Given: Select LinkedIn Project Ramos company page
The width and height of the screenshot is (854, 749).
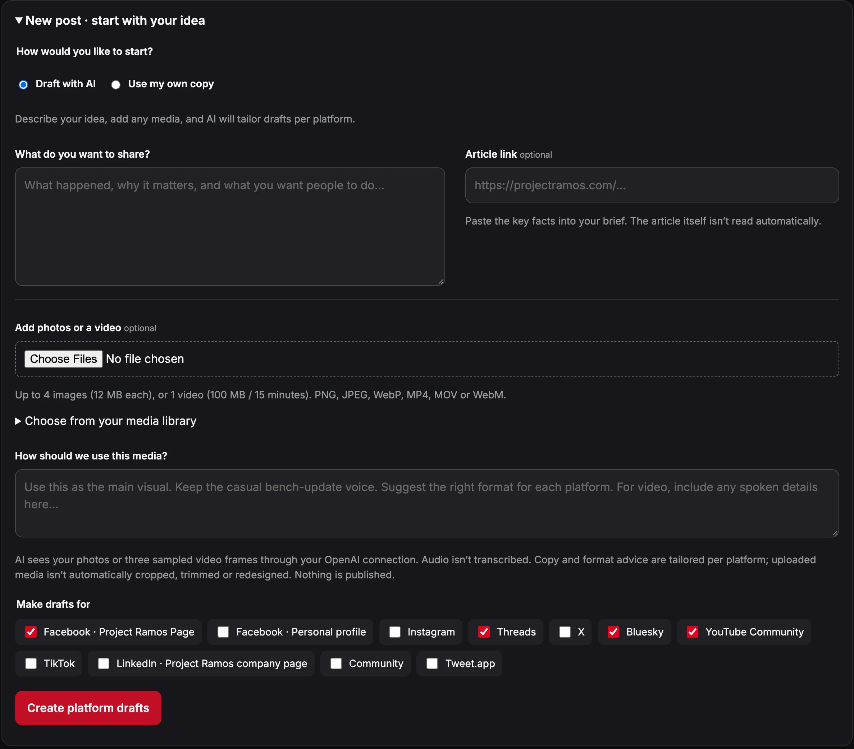Looking at the screenshot, I should pos(104,664).
